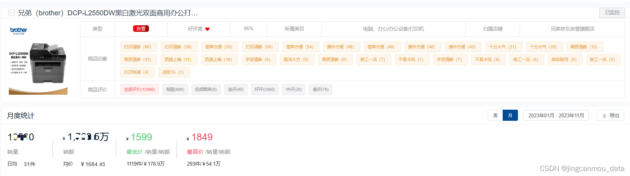Click the 字迹清晰 (9) tag
The height and width of the screenshot is (176, 630).
tap(259, 59)
